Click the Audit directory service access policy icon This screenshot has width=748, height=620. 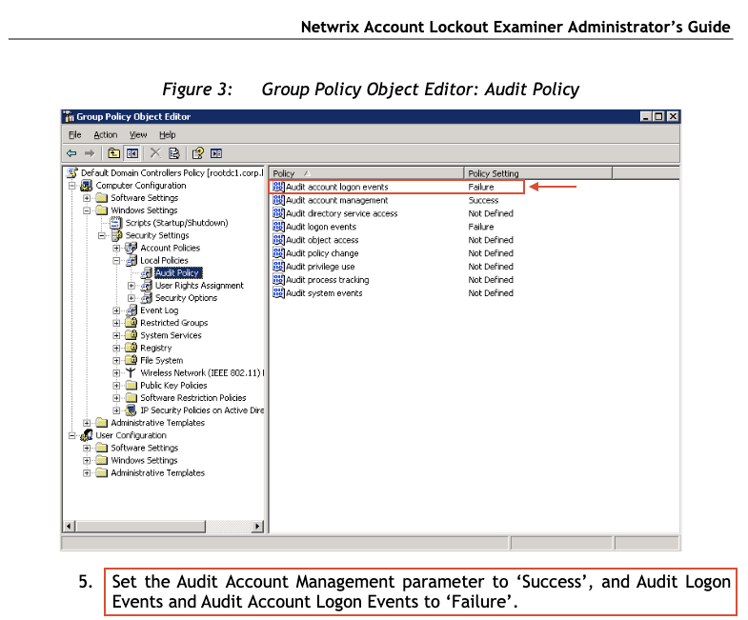[278, 213]
